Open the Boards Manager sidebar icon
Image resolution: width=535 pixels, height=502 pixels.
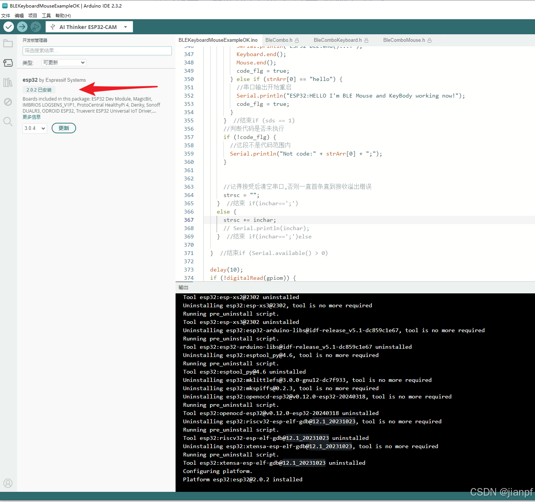(8, 63)
